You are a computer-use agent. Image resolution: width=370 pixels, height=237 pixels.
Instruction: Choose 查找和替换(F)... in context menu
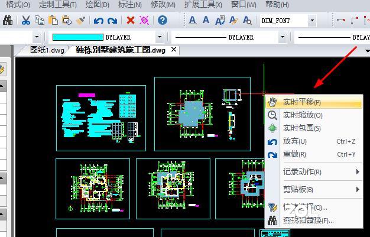click(x=314, y=220)
